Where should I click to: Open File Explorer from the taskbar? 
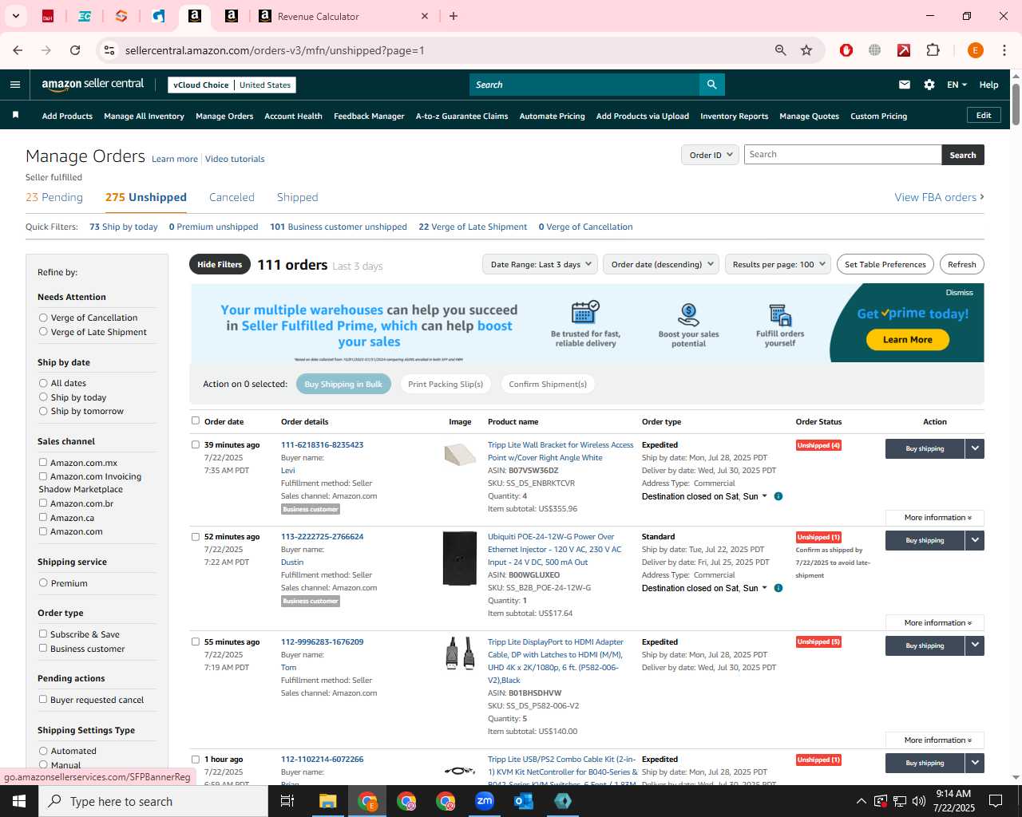pos(328,801)
